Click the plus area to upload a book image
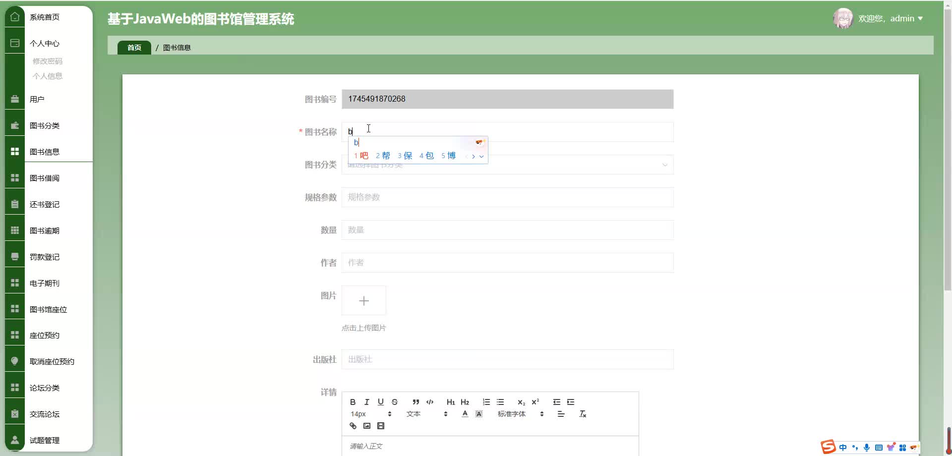Screen dimensions: 952x456 pos(364,300)
